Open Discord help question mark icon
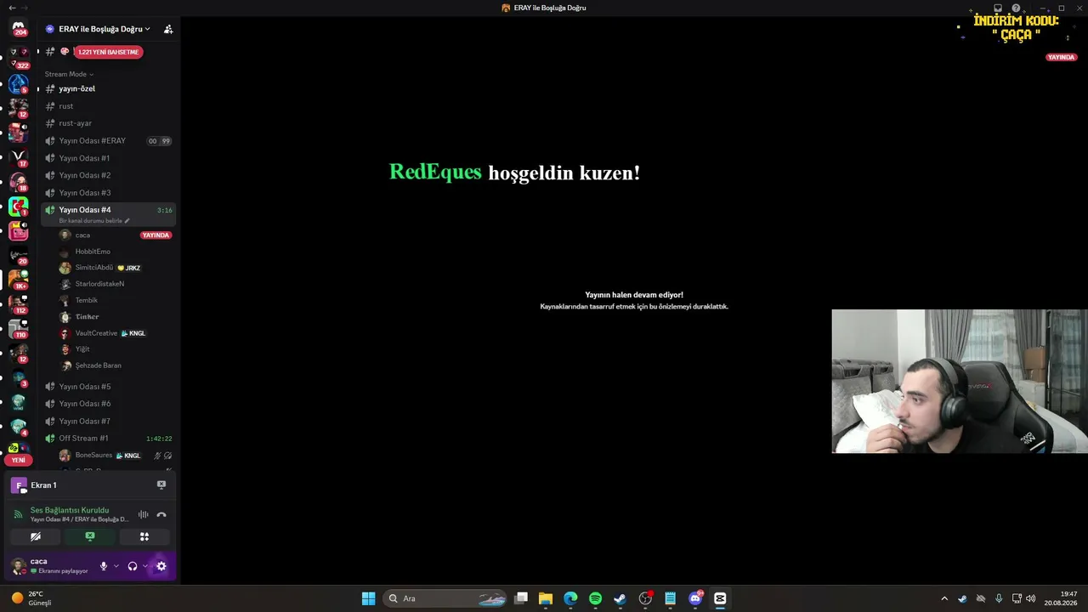 coord(1016,8)
